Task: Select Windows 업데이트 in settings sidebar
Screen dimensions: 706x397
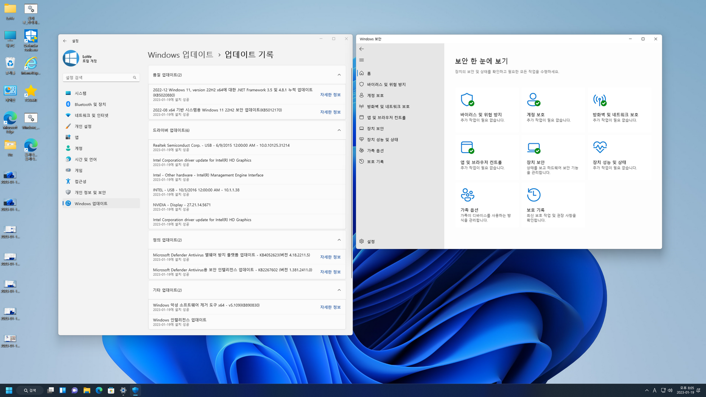Action: [x=101, y=204]
